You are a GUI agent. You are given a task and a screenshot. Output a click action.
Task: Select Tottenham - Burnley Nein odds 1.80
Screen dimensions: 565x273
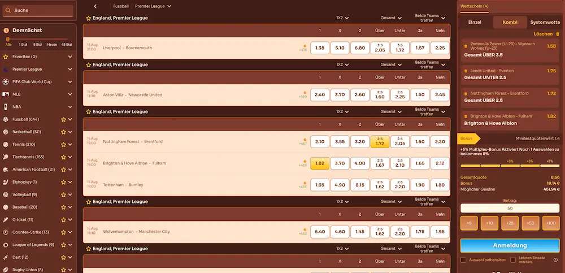point(440,185)
